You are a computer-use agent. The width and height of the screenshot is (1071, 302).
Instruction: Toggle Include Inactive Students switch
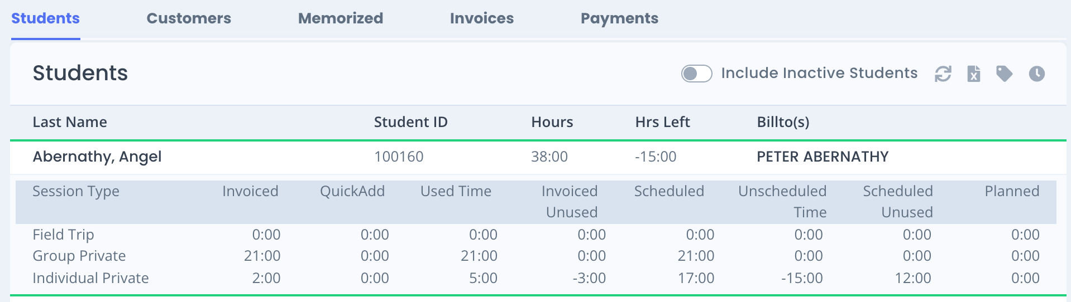pos(696,74)
